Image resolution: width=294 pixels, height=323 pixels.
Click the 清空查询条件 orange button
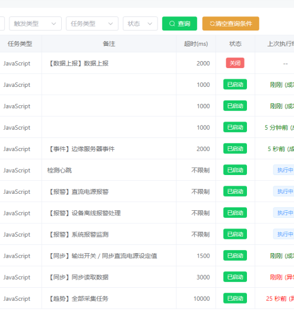[230, 23]
